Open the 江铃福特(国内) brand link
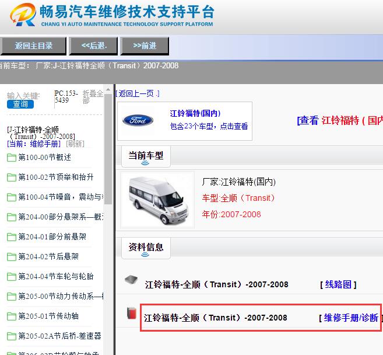Screen dimensions: 383x355 195,113
